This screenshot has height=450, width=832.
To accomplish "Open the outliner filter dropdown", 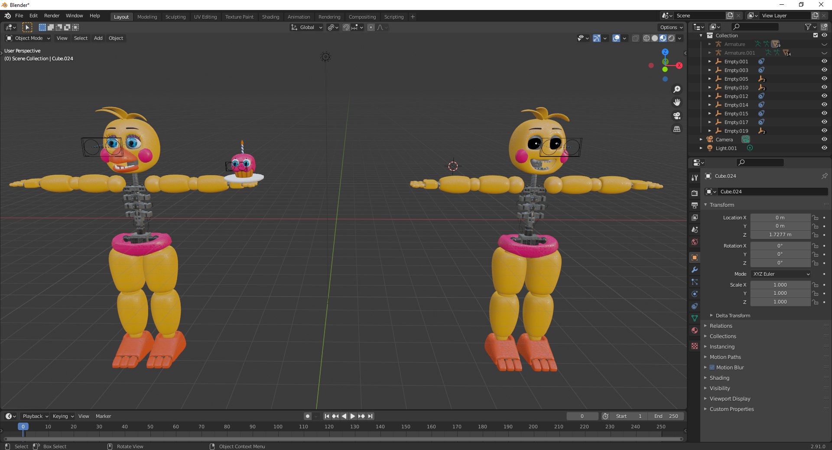I will 810,27.
